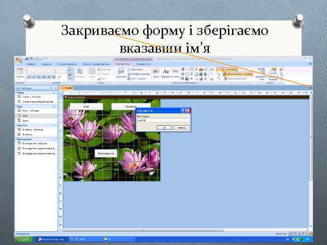Image resolution: width=327 pixels, height=245 pixels.
Task: Select Вчитель : таблица item
Action: tap(36, 130)
